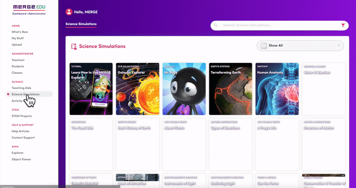
Task: Open the Genetic Material card
Action: pyautogui.click(x=91, y=181)
